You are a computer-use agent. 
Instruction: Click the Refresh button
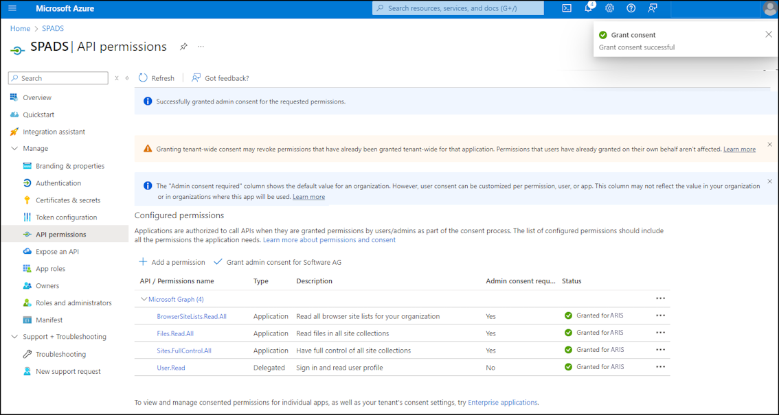pyautogui.click(x=157, y=78)
